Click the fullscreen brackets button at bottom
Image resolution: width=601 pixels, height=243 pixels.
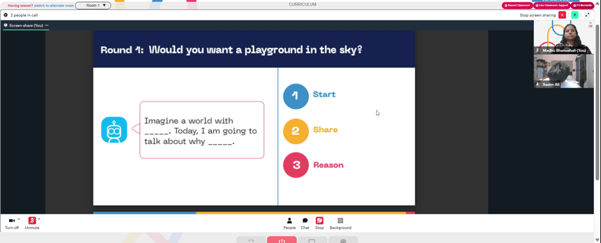pos(251,240)
